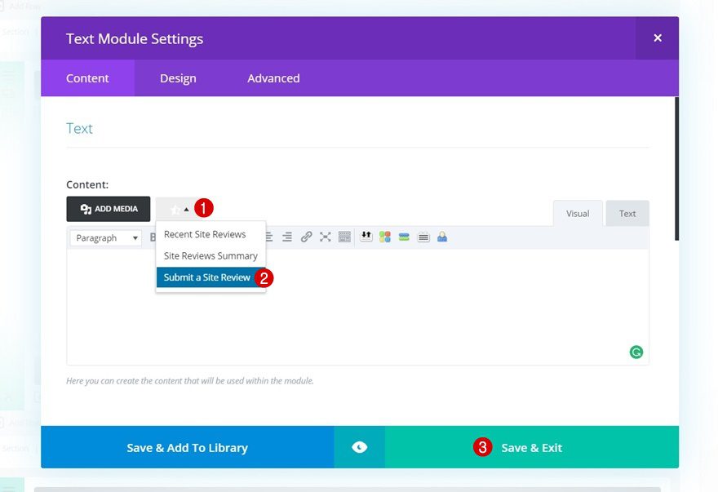Open the Advanced tab

pos(273,78)
